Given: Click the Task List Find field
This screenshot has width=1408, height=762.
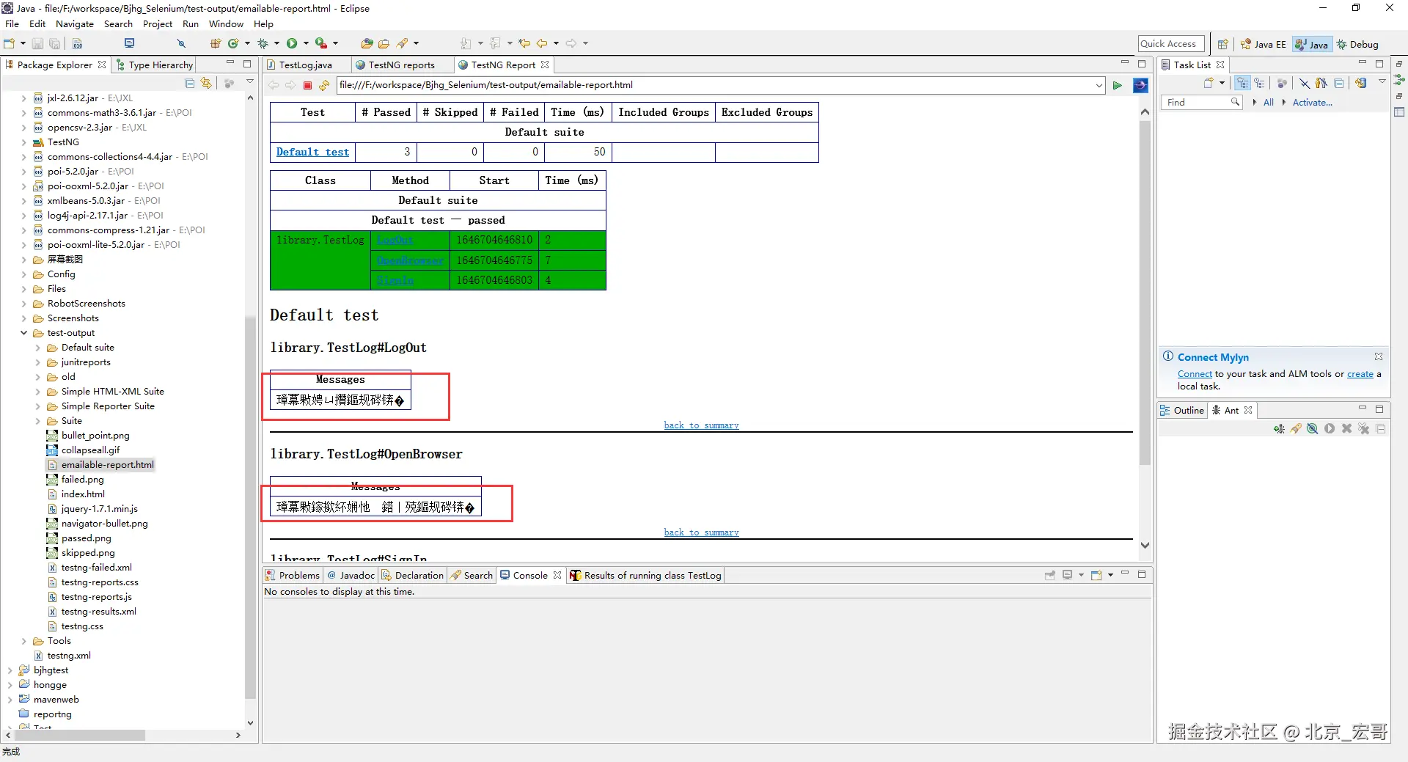Looking at the screenshot, I should coord(1201,103).
